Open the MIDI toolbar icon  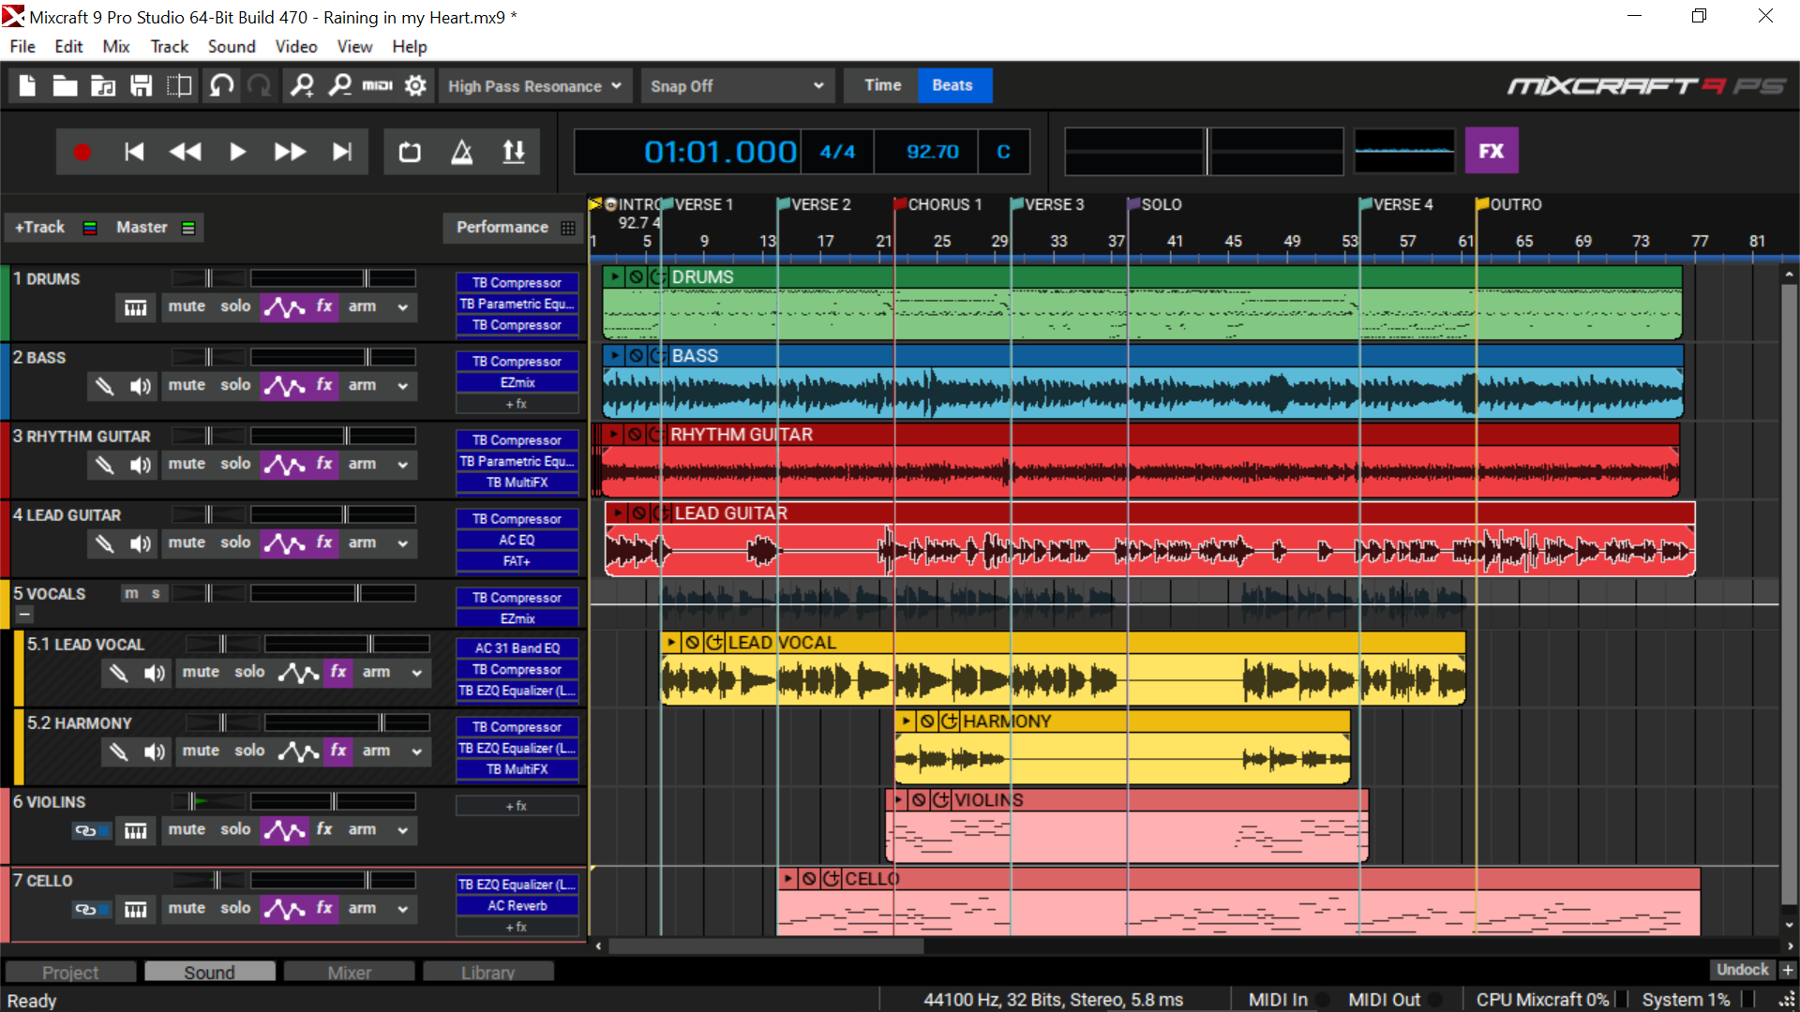(x=377, y=86)
